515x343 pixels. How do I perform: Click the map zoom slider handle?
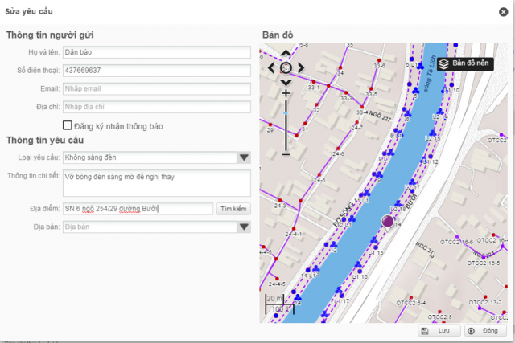coord(286,115)
